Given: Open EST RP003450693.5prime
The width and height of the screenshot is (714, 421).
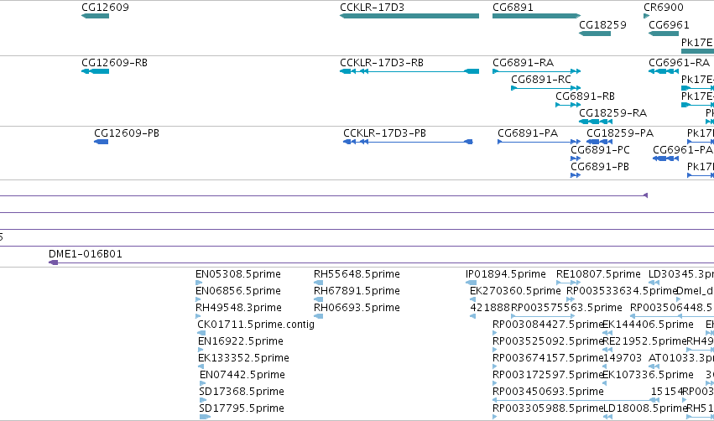Looking at the screenshot, I should (548, 392).
